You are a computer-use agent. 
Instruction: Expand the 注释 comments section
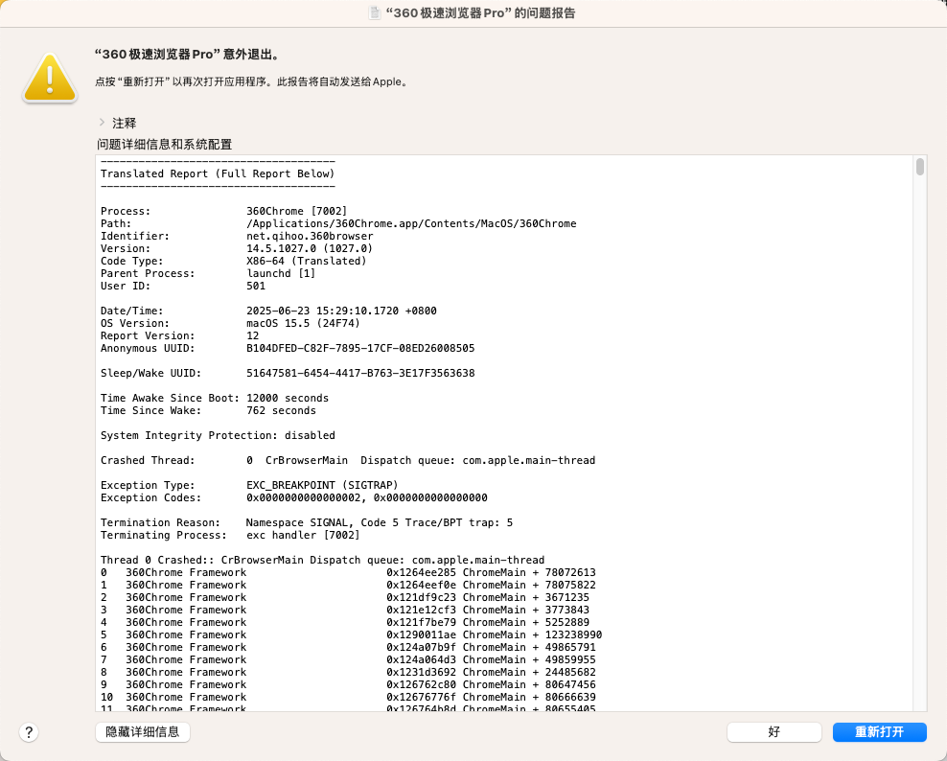102,122
